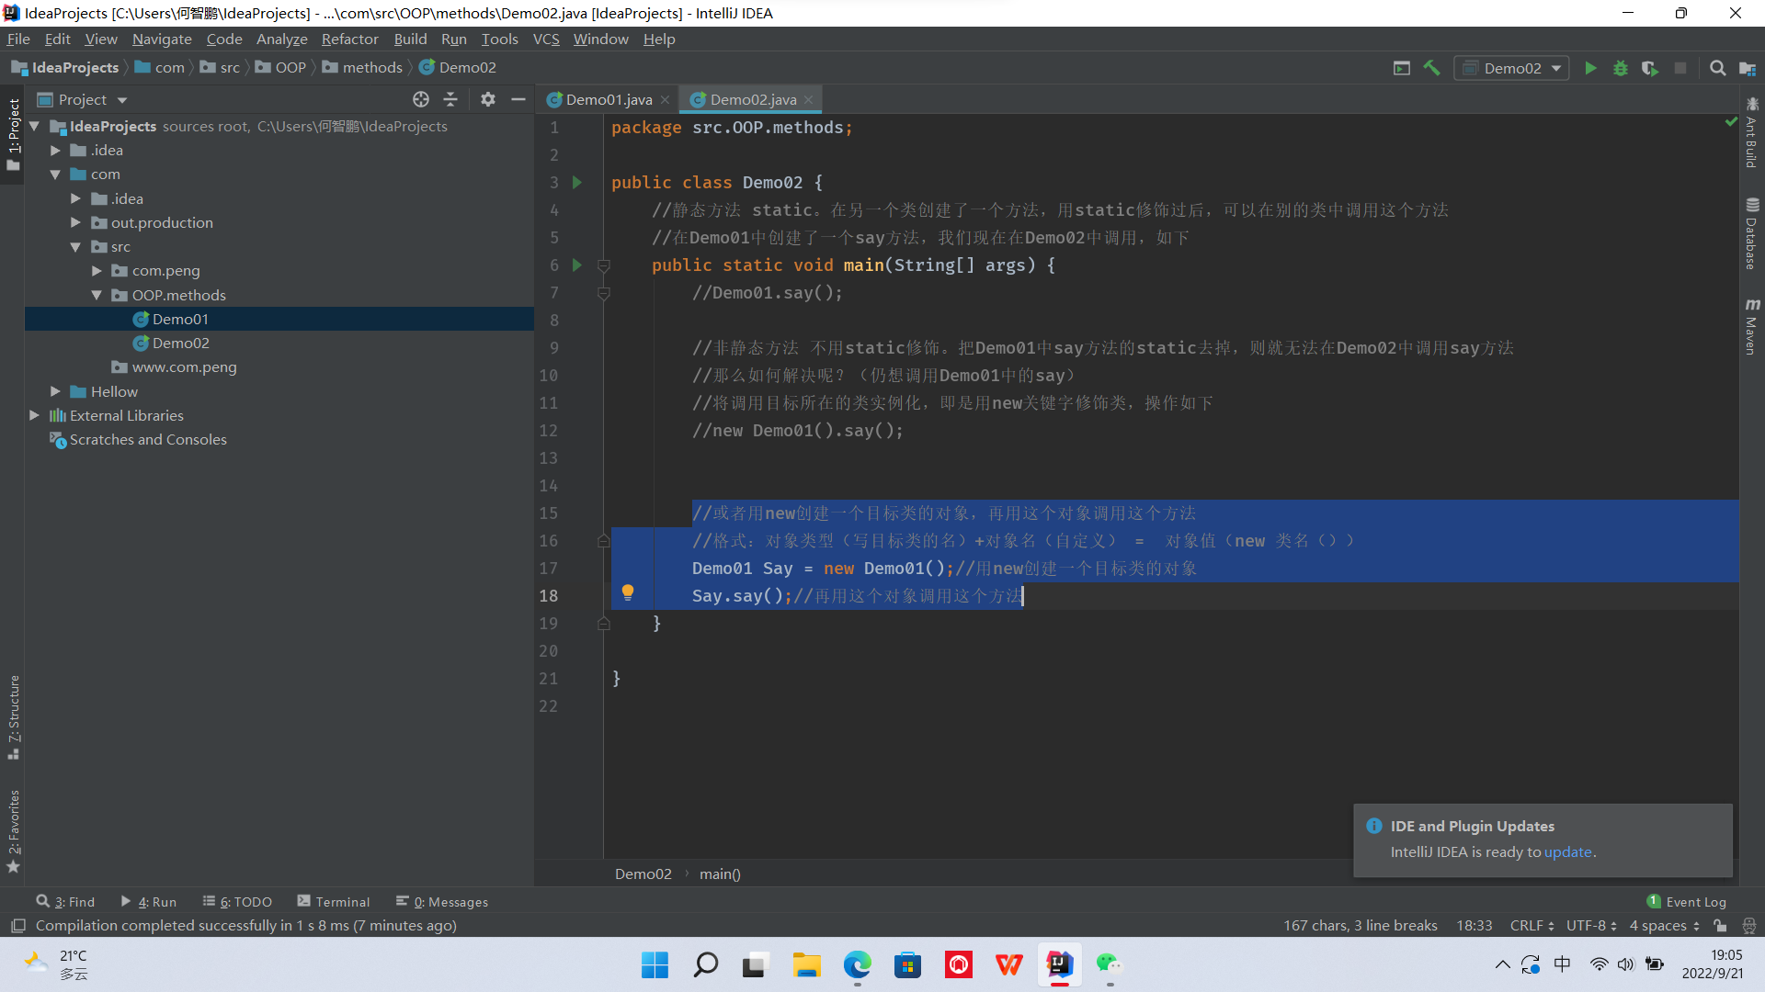Click the CRLF line separator selector
Image resolution: width=1765 pixels, height=992 pixels.
(1531, 925)
